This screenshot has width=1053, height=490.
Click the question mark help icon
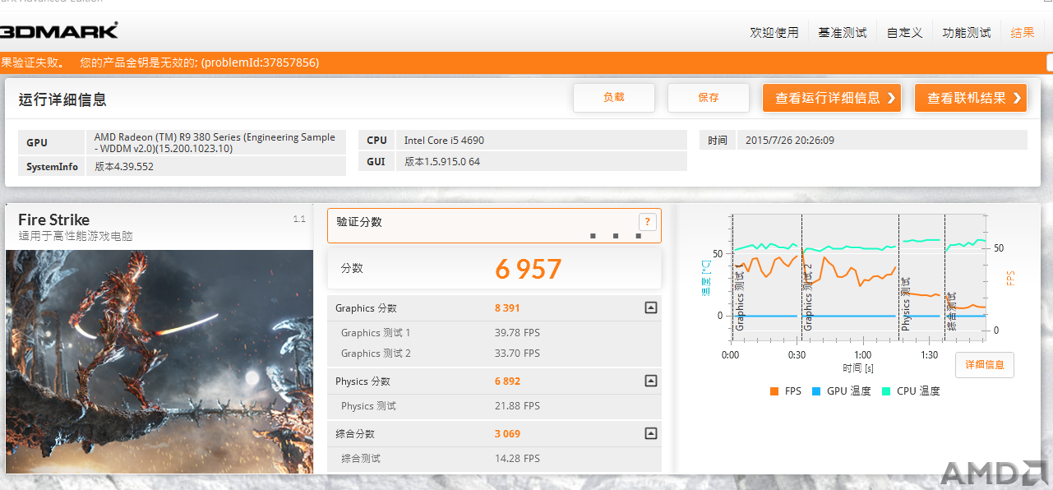tap(648, 221)
